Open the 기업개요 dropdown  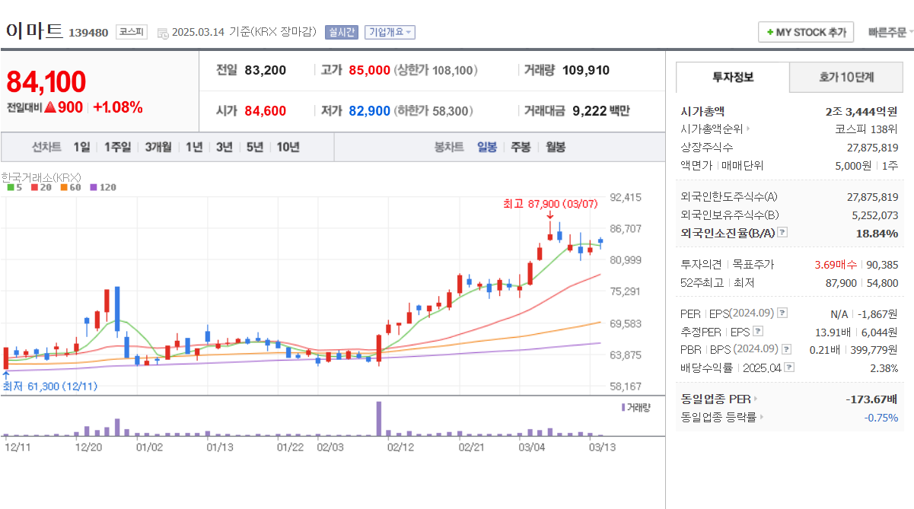point(390,32)
